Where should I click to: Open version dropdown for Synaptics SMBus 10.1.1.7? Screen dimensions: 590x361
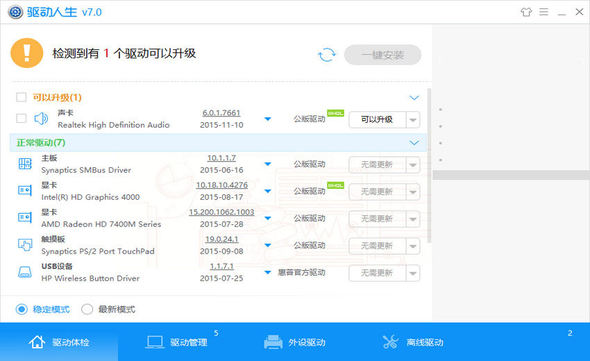point(267,164)
